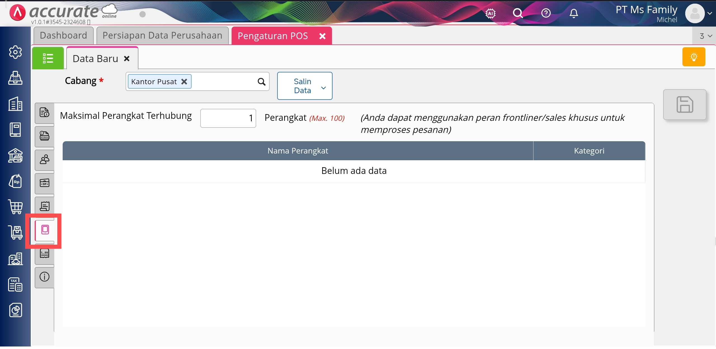
Task: Click the Cabang search magnifier icon
Action: pyautogui.click(x=261, y=82)
